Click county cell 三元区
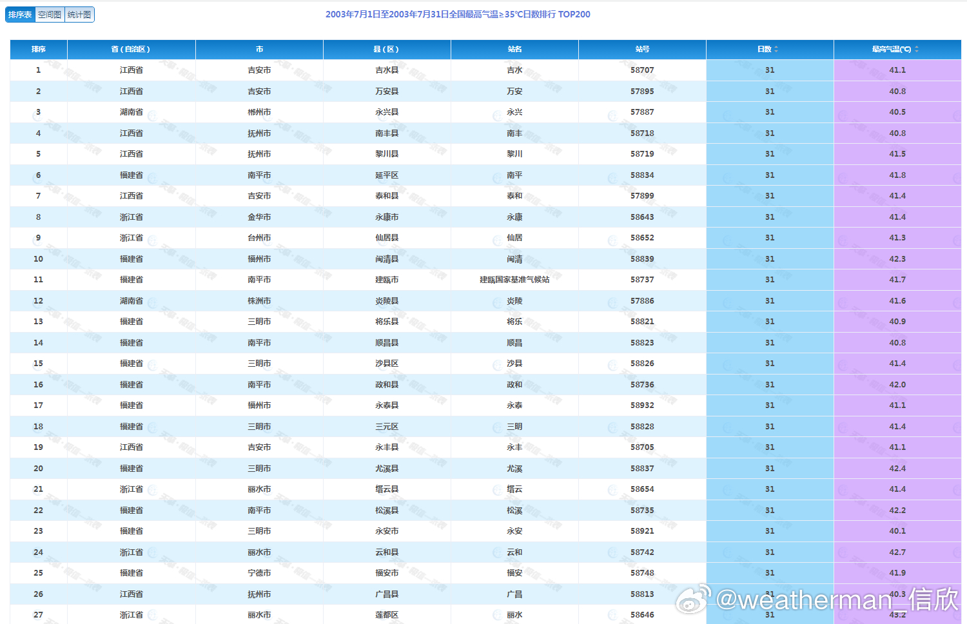967x624 pixels. [x=387, y=426]
